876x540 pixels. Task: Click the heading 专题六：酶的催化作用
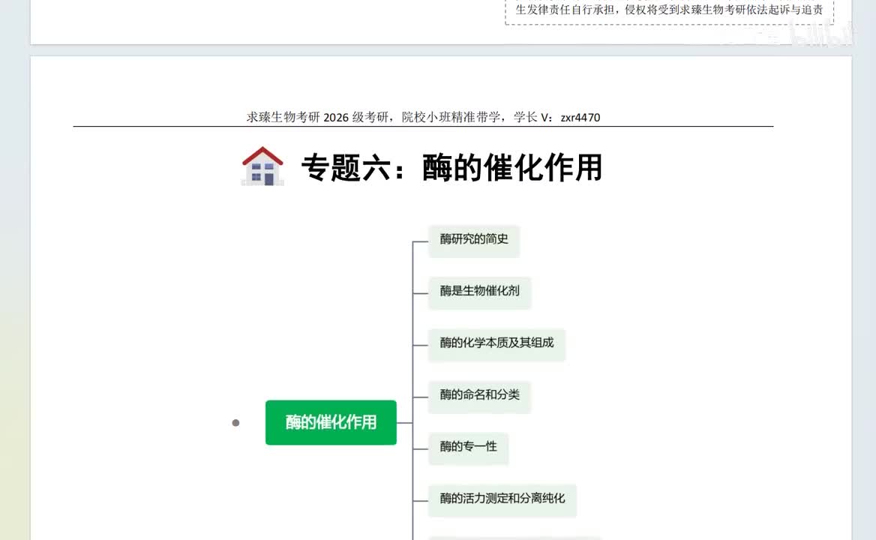point(451,167)
